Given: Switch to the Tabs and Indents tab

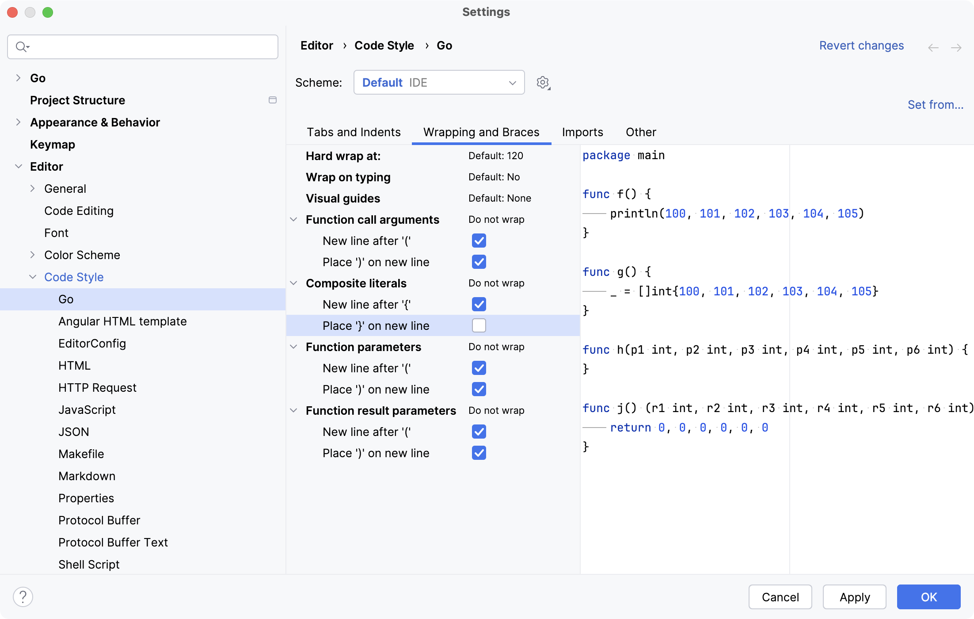Looking at the screenshot, I should pyautogui.click(x=353, y=131).
